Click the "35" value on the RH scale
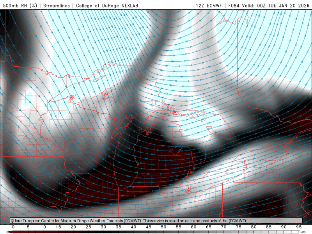 point(119,227)
